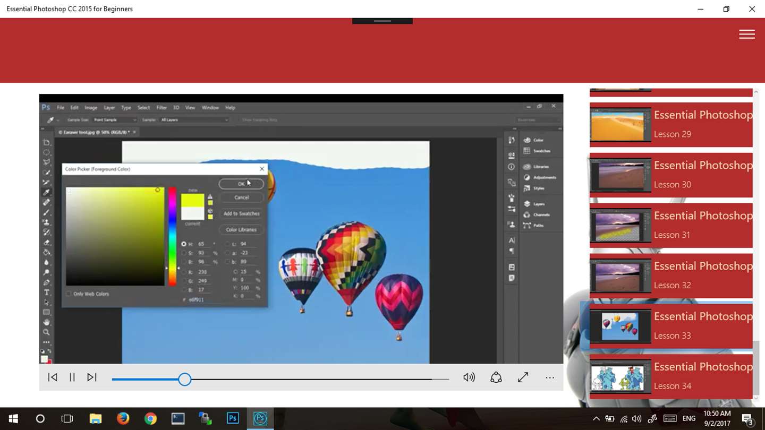Cancel the Color Picker dialog
Screen dimensions: 765x430
click(241, 197)
